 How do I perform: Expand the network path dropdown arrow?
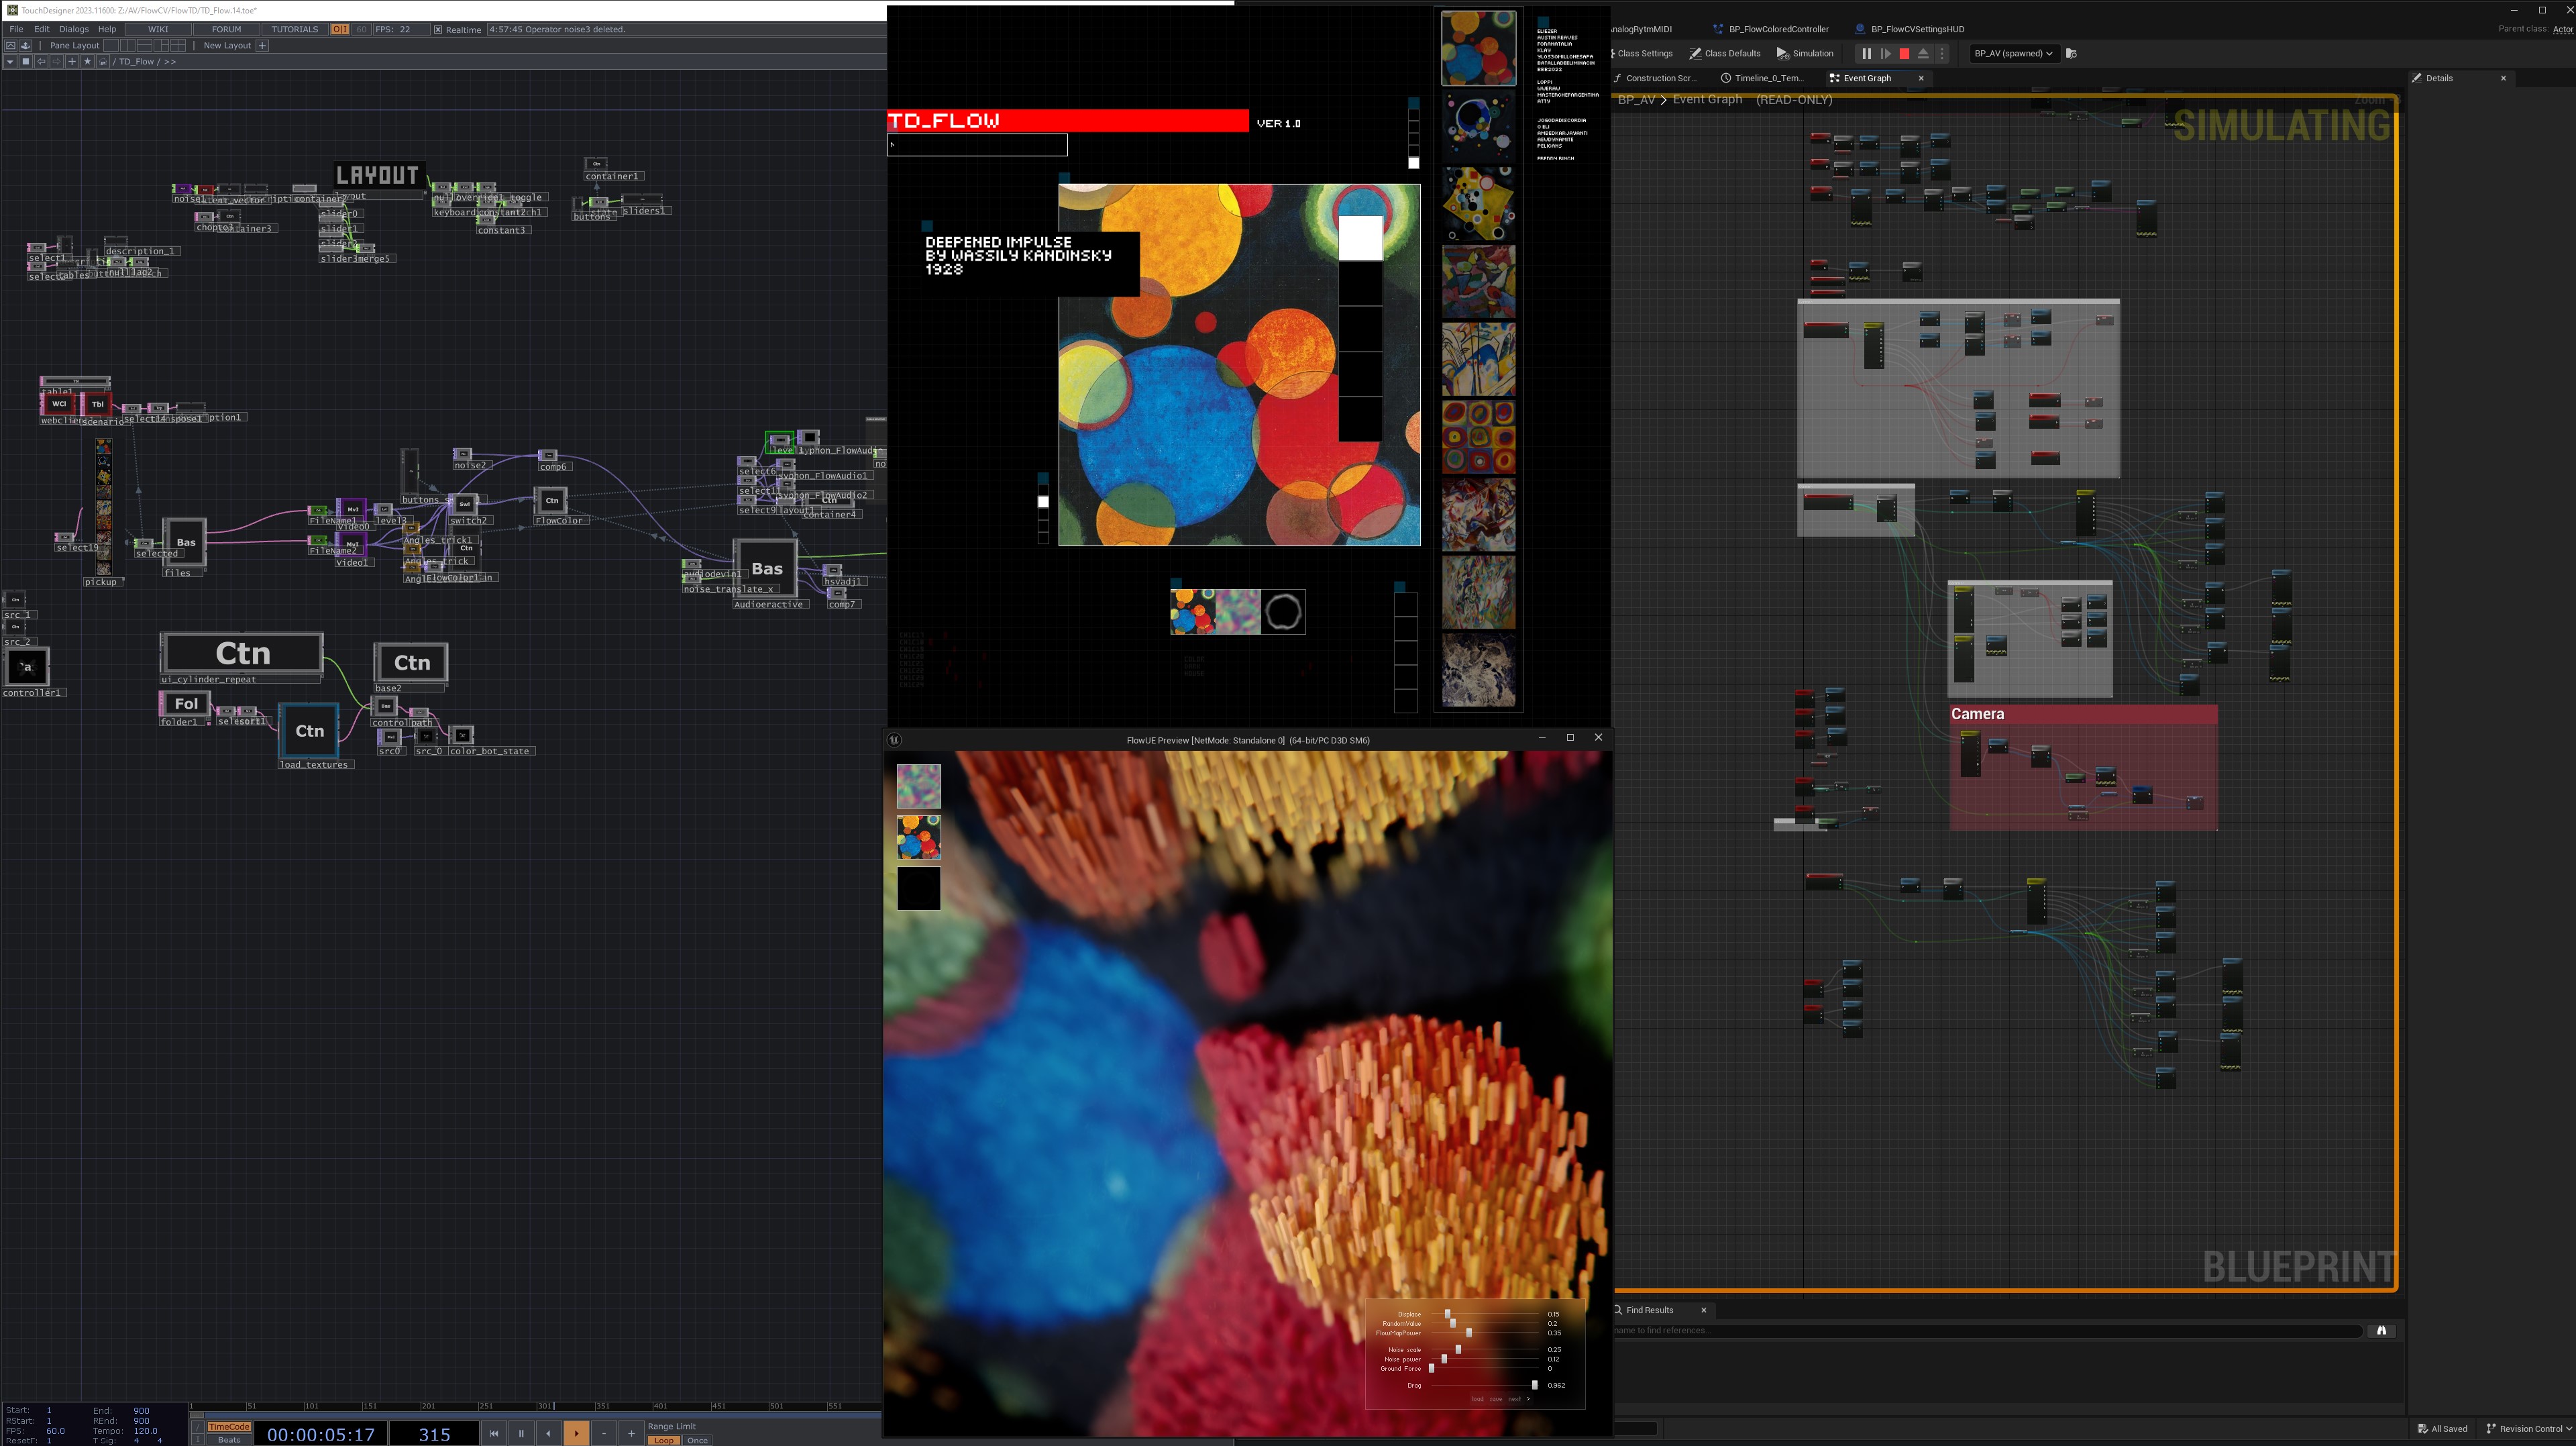coord(9,62)
